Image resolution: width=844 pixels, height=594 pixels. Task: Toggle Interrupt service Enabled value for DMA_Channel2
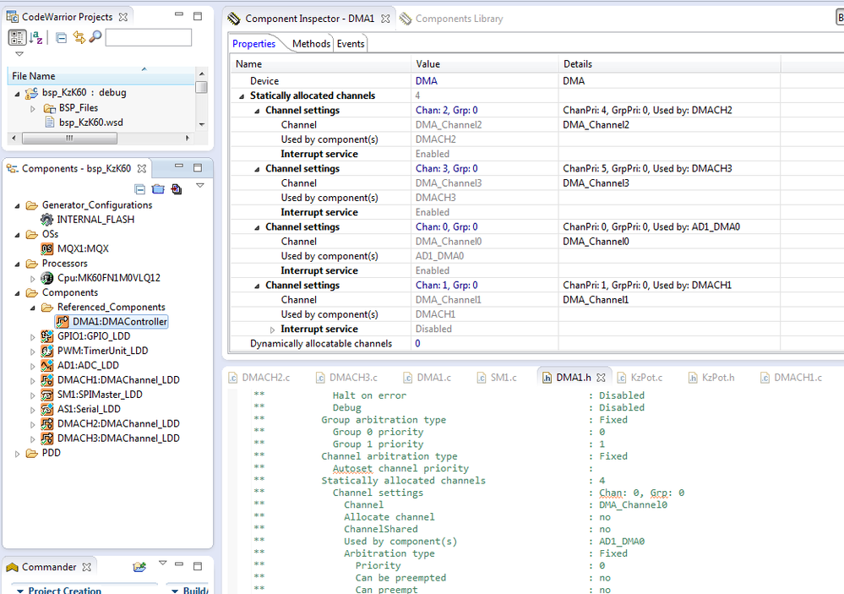[433, 155]
